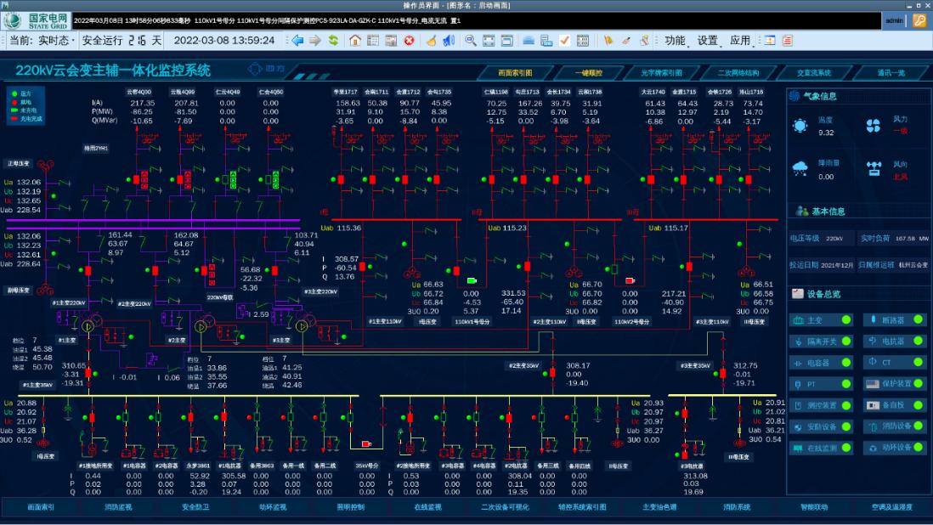Click the orange checkmark toolbar icon
Viewport: 933px width, 525px height.
(x=564, y=40)
